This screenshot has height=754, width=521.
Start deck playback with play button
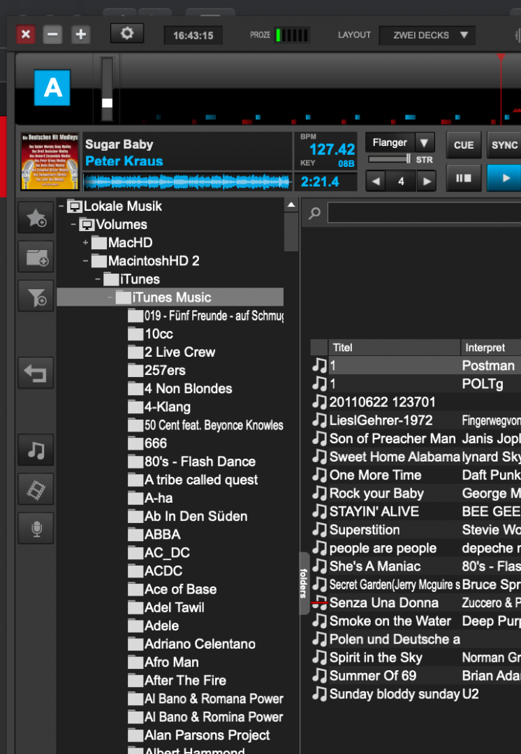pyautogui.click(x=504, y=179)
